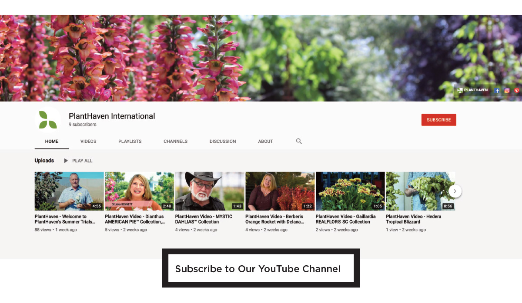Screen dimensions: 522x303
Task: Open the channel search magnifier icon
Action: [299, 141]
